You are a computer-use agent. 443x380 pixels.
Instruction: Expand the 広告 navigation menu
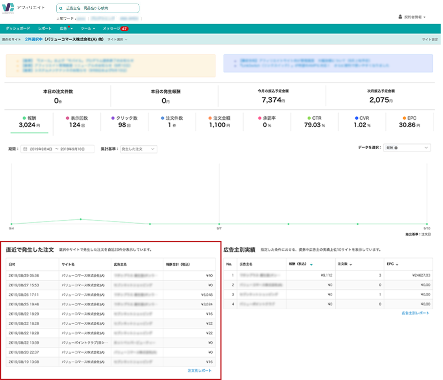click(66, 29)
